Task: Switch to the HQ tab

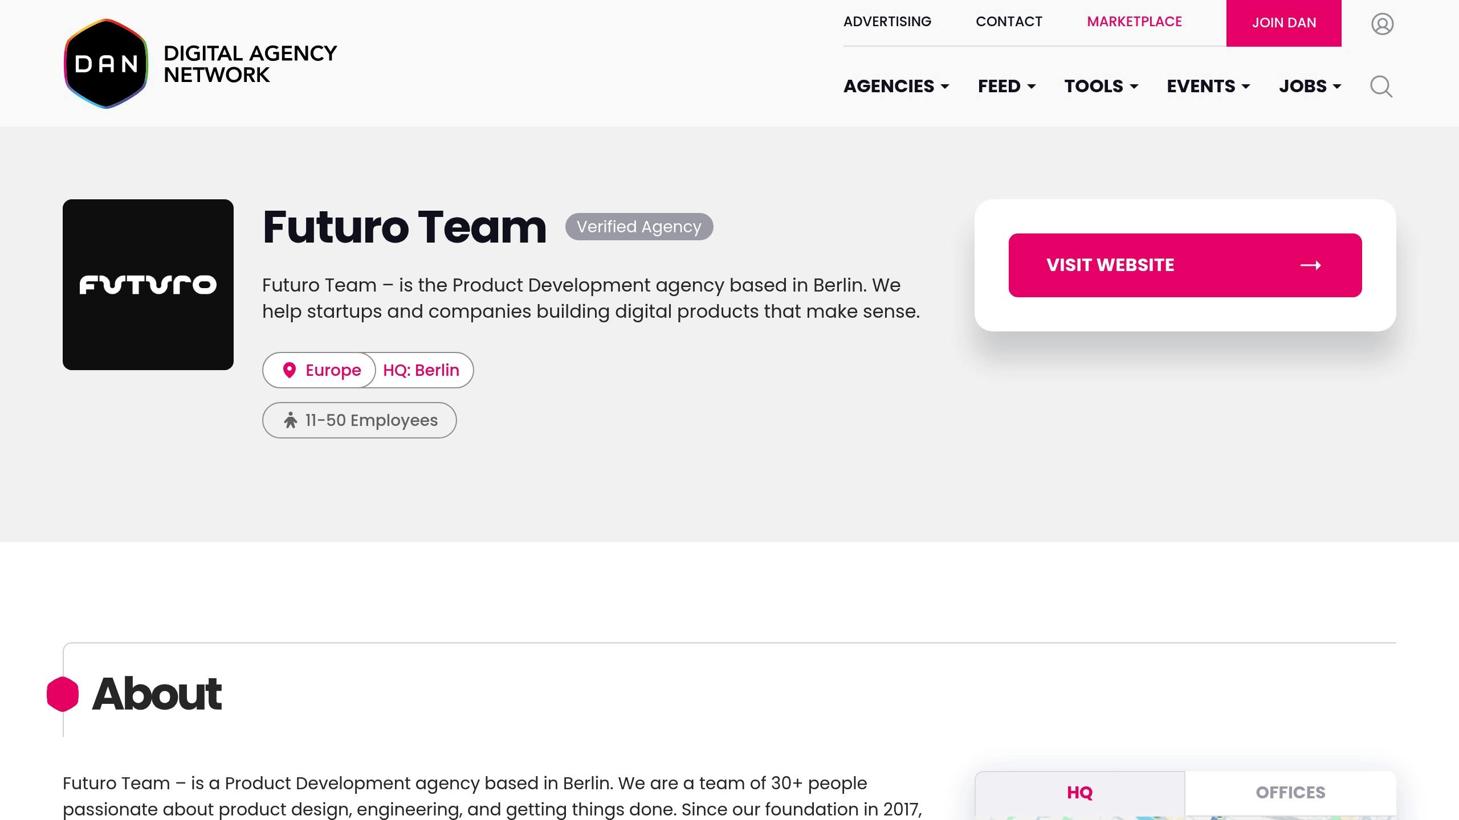Action: 1080,793
